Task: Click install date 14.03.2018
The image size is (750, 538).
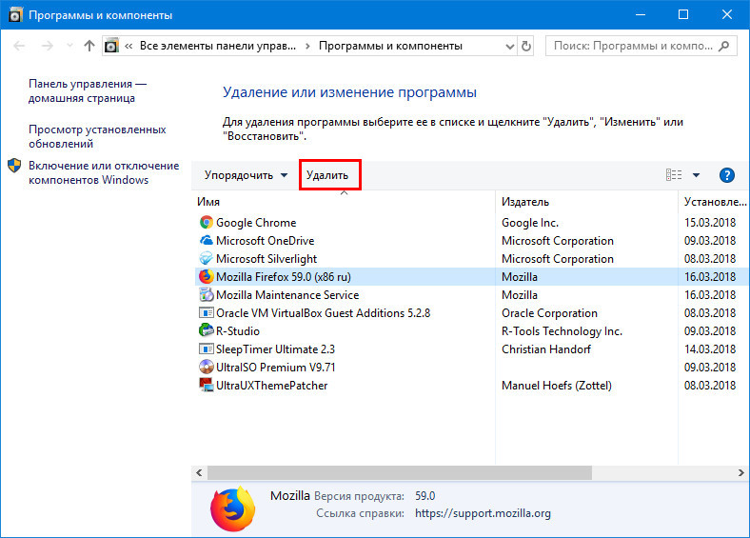Action: click(710, 349)
